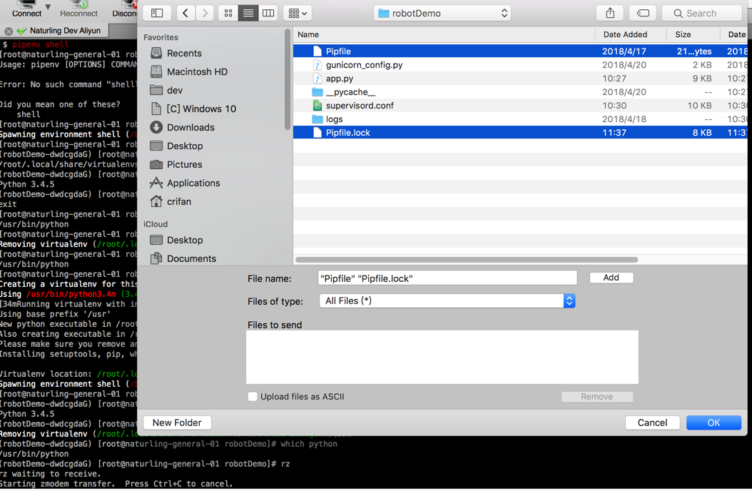Switch to icon grid view
The width and height of the screenshot is (752, 491).
(x=228, y=13)
